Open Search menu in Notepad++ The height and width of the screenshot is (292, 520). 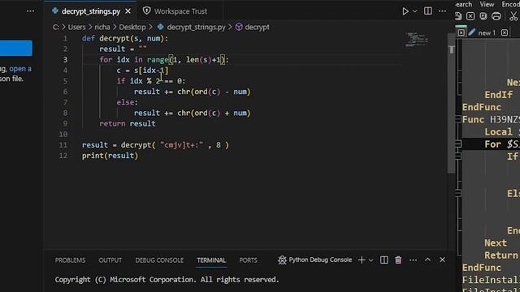pyautogui.click(x=464, y=4)
